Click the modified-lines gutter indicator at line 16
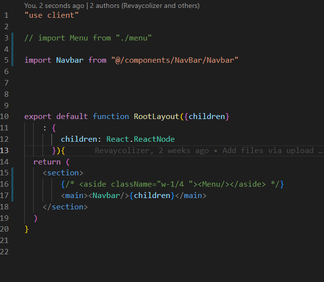The image size is (324, 282). (12, 184)
